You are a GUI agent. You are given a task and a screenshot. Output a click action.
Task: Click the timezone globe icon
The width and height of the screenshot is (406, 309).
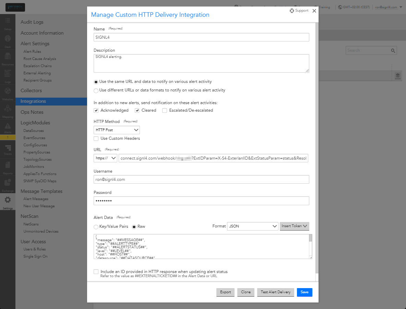(340, 7)
